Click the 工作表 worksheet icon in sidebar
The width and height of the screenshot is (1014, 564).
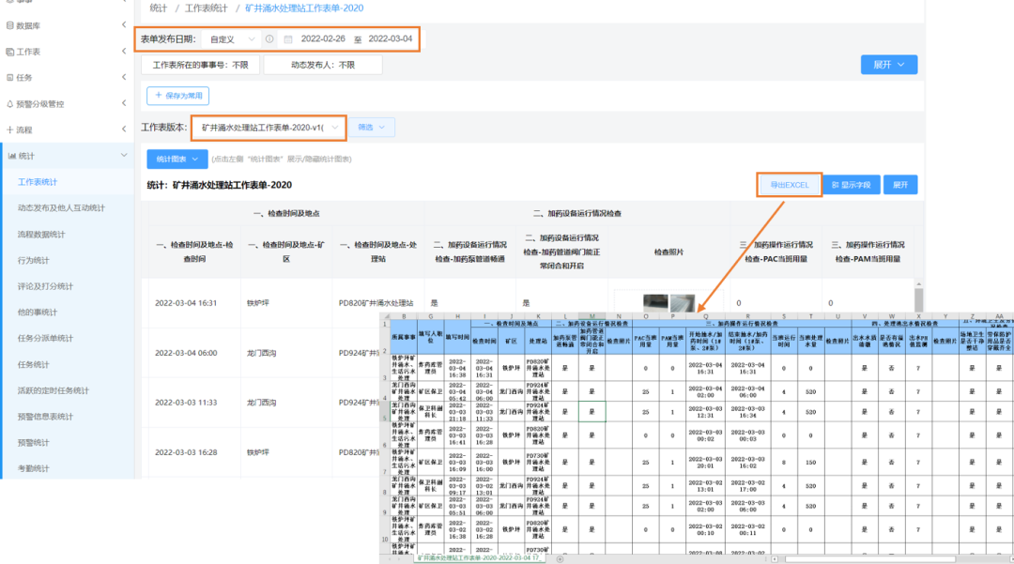pyautogui.click(x=10, y=52)
